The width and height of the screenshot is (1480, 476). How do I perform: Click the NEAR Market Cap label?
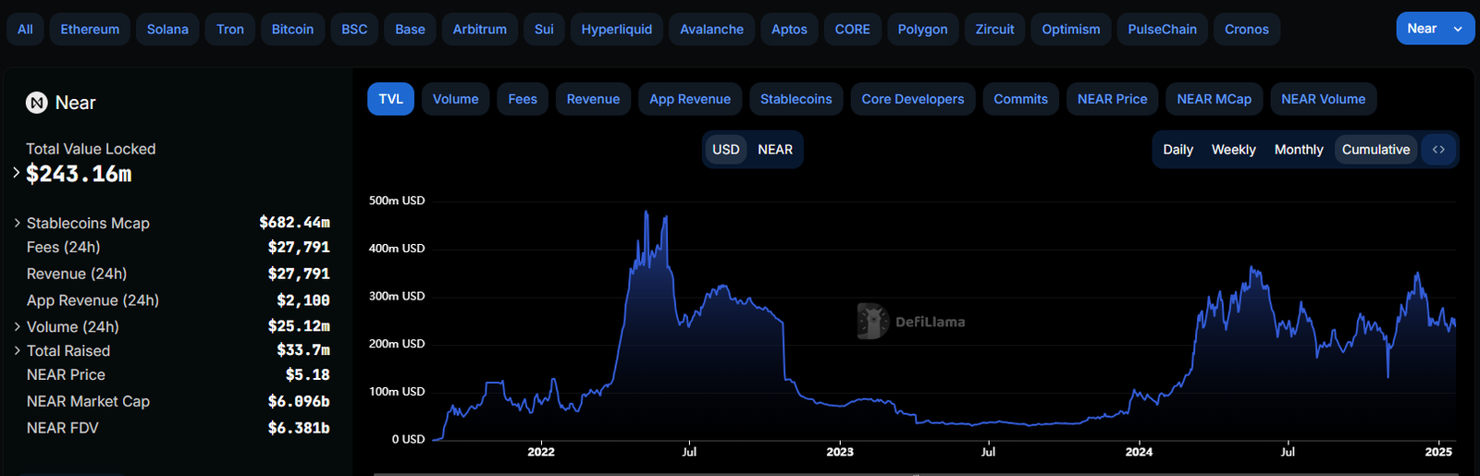click(x=88, y=401)
